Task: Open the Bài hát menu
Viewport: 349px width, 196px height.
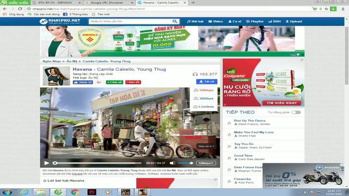Action: point(195,21)
